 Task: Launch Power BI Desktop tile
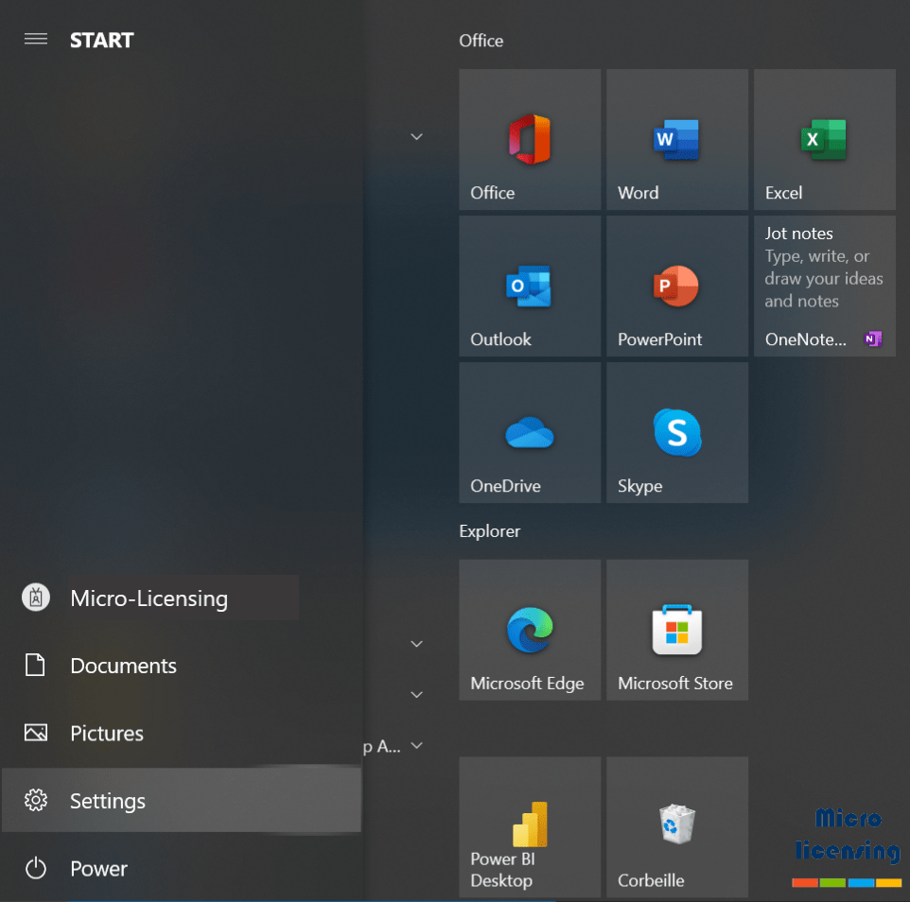[530, 826]
